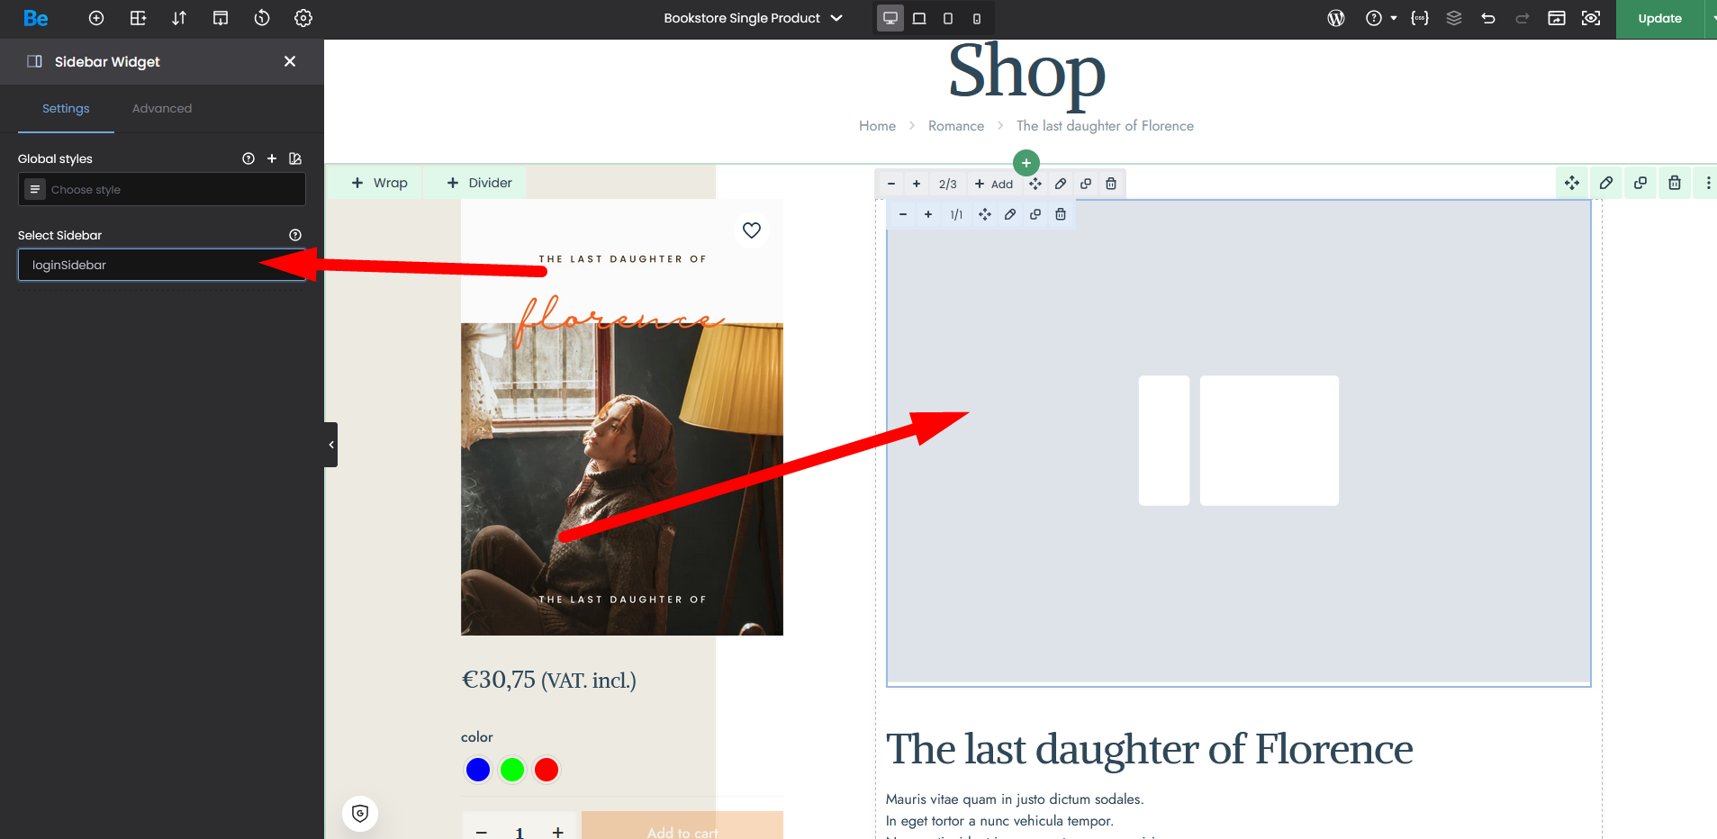
Task: Switch to mobile phone device preview
Action: pyautogui.click(x=977, y=18)
